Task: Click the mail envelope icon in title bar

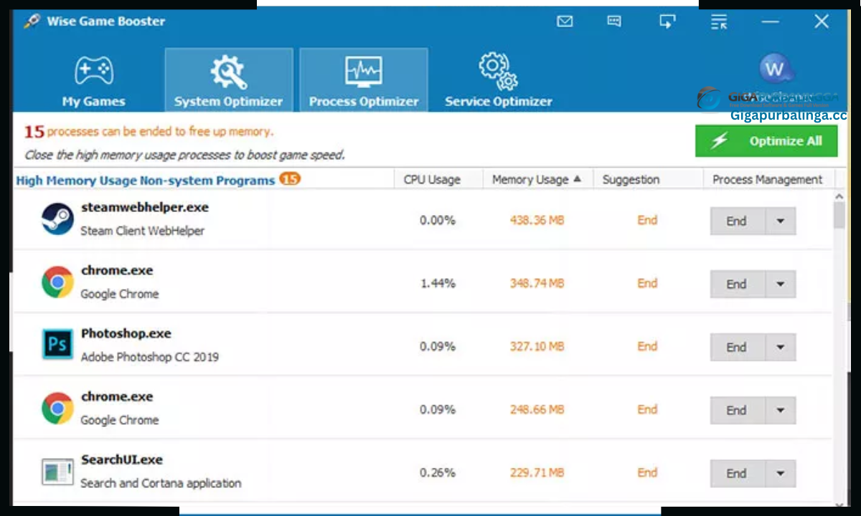Action: click(565, 21)
